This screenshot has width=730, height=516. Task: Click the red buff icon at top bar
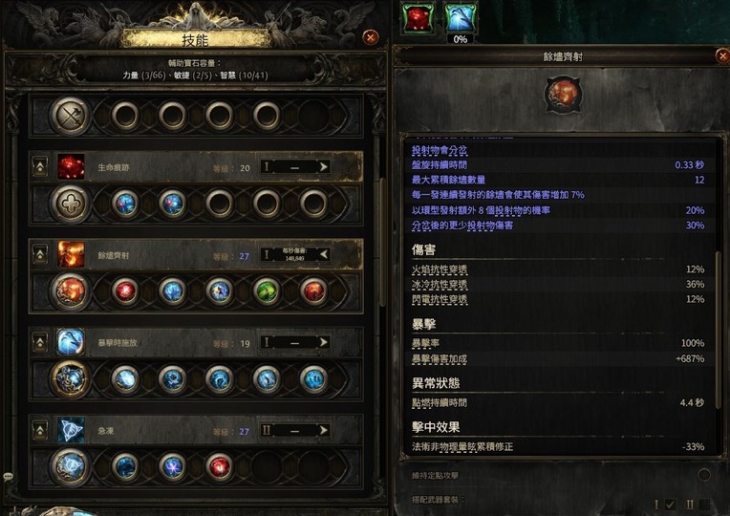pyautogui.click(x=419, y=18)
